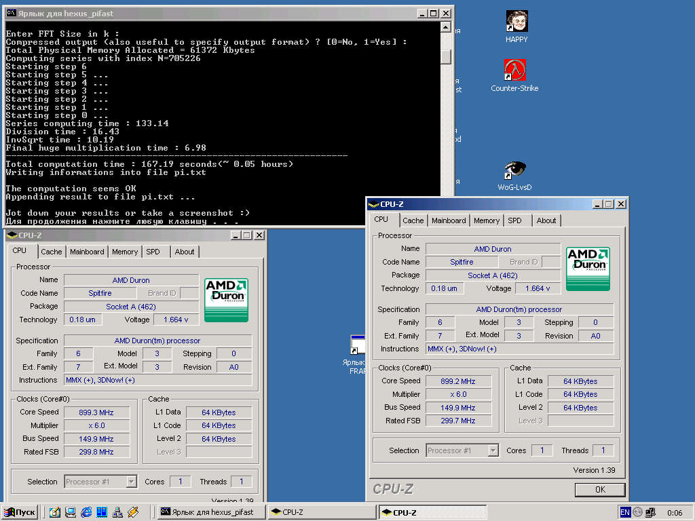Click the AMD Duron logo in active CPU-Z window
The width and height of the screenshot is (695, 521).
click(x=588, y=269)
